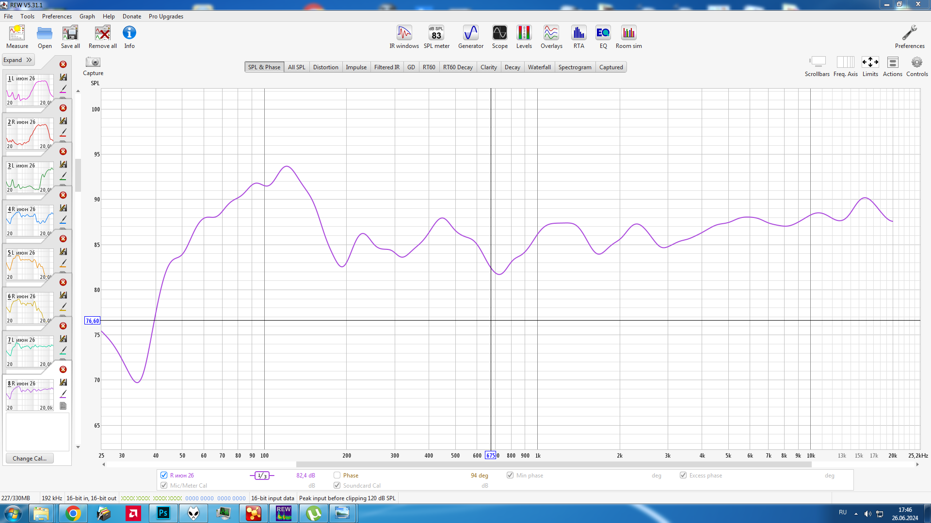931x523 pixels.
Task: Enable the Phase trace checkbox
Action: pyautogui.click(x=337, y=475)
